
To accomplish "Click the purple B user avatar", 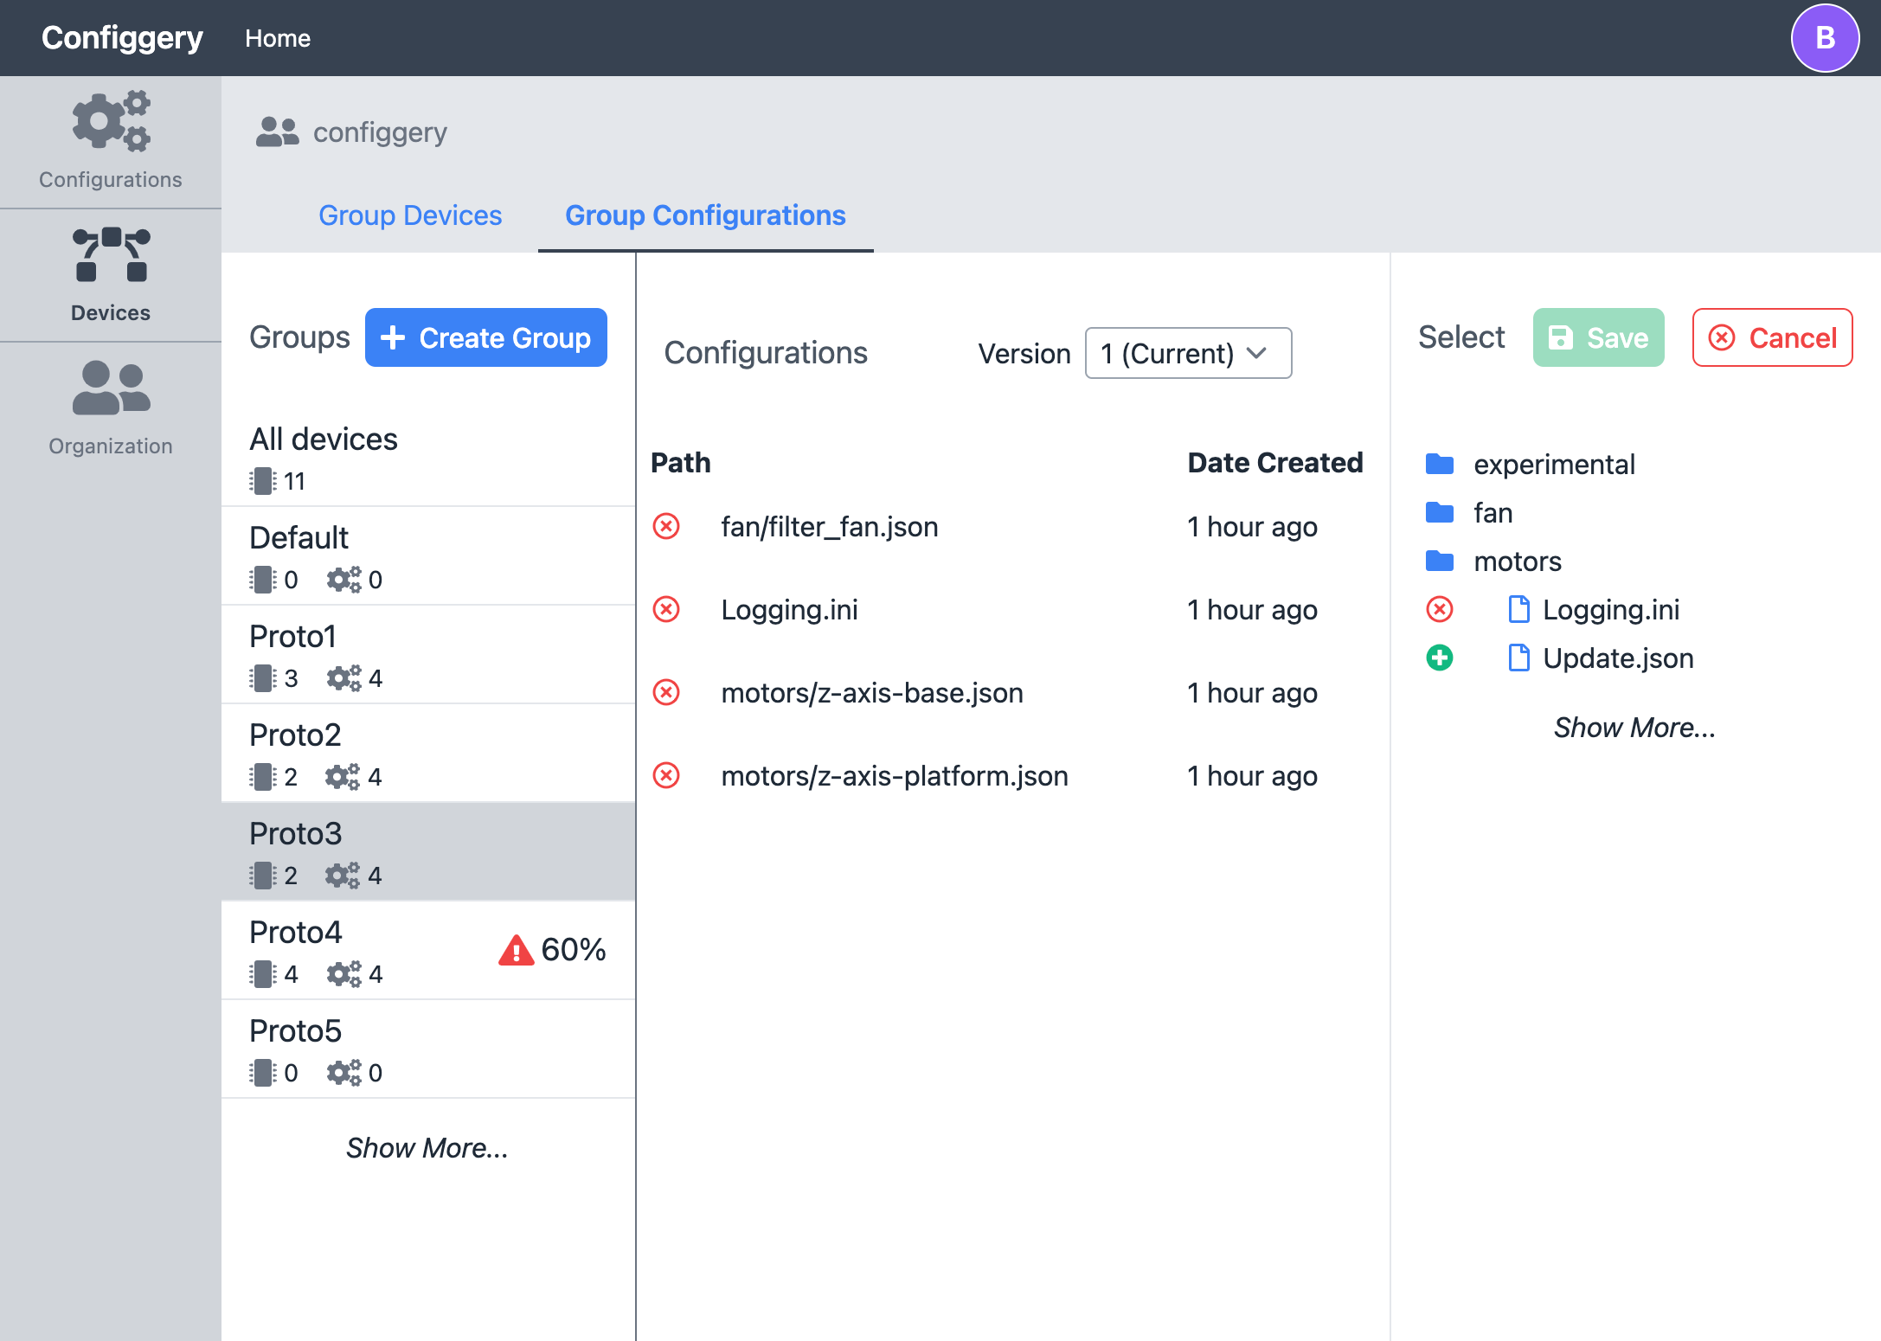I will click(1825, 38).
